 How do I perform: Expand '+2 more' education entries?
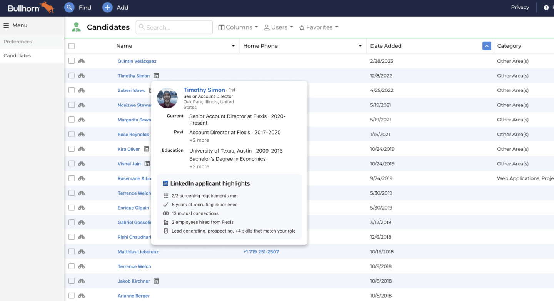point(199,166)
